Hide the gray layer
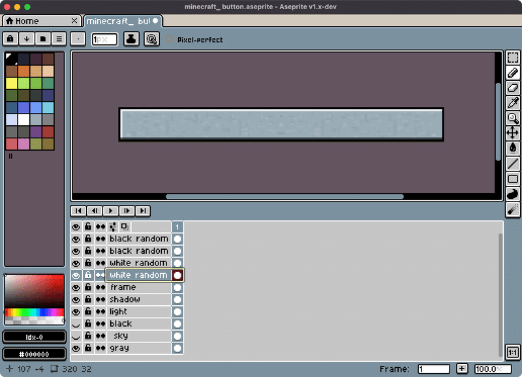522x377 pixels. click(x=76, y=348)
